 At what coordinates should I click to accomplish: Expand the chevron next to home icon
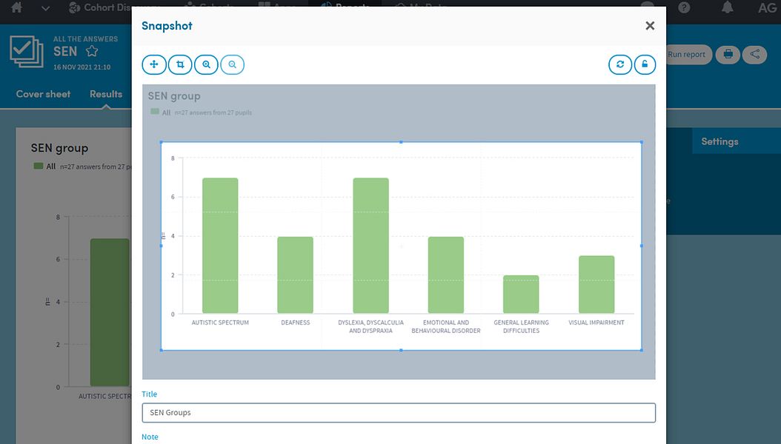(45, 8)
